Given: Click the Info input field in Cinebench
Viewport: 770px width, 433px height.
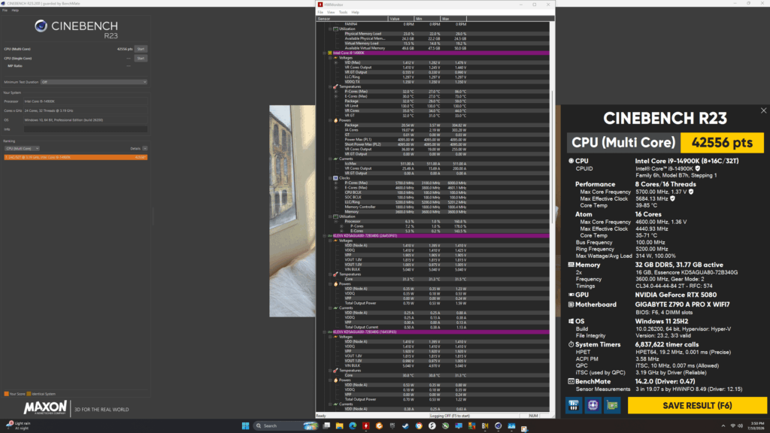Looking at the screenshot, I should pos(86,129).
